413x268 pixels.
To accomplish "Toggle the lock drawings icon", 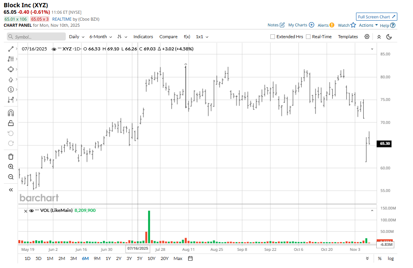I will pos(11,123).
